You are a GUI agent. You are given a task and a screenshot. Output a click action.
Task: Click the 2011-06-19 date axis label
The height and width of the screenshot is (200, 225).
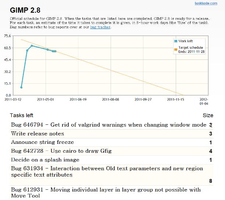pos(78,99)
